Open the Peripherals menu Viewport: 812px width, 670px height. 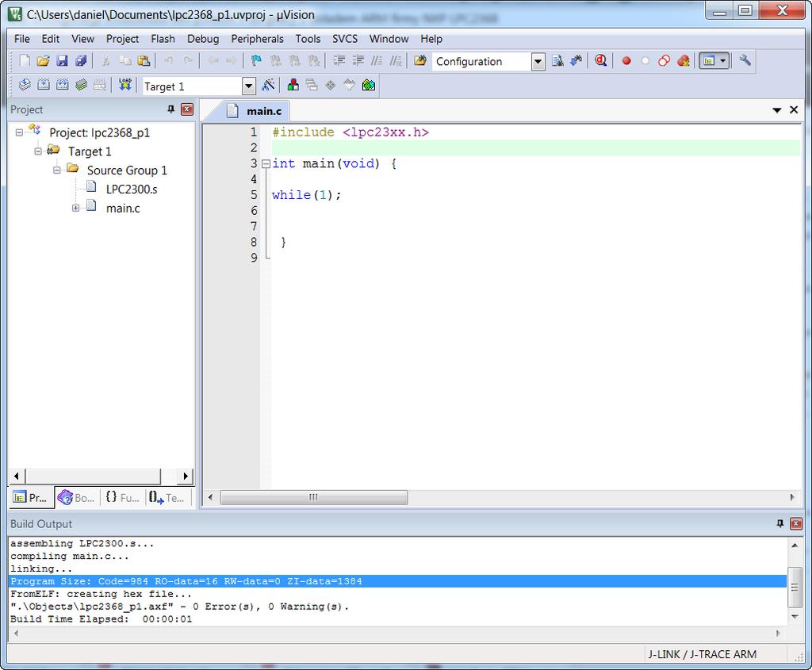(x=258, y=39)
